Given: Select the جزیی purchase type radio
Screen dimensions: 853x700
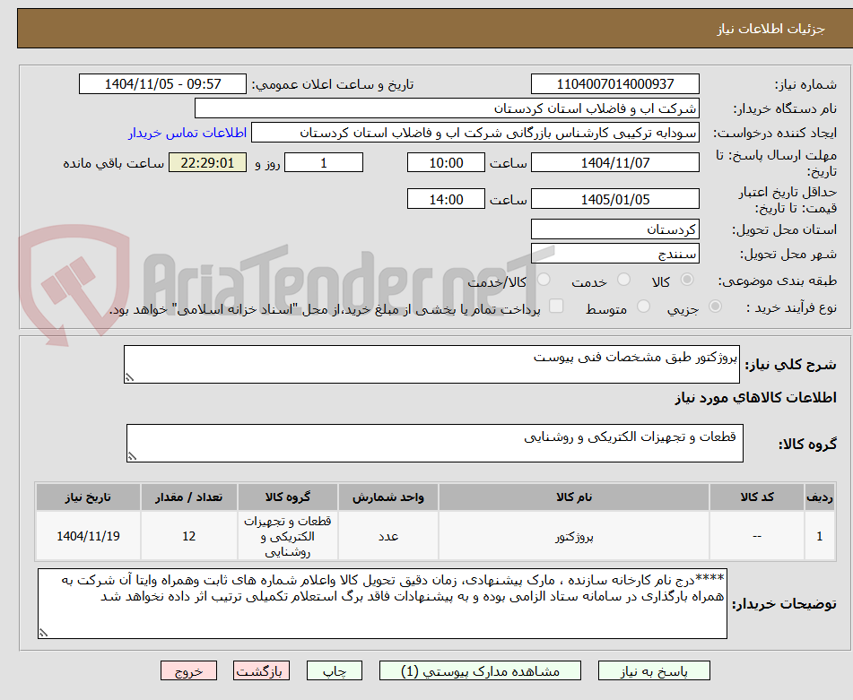Looking at the screenshot, I should click(x=716, y=307).
